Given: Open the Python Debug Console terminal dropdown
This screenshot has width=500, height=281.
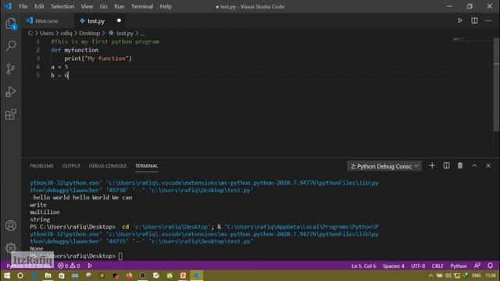Looking at the screenshot, I should pyautogui.click(x=384, y=166).
